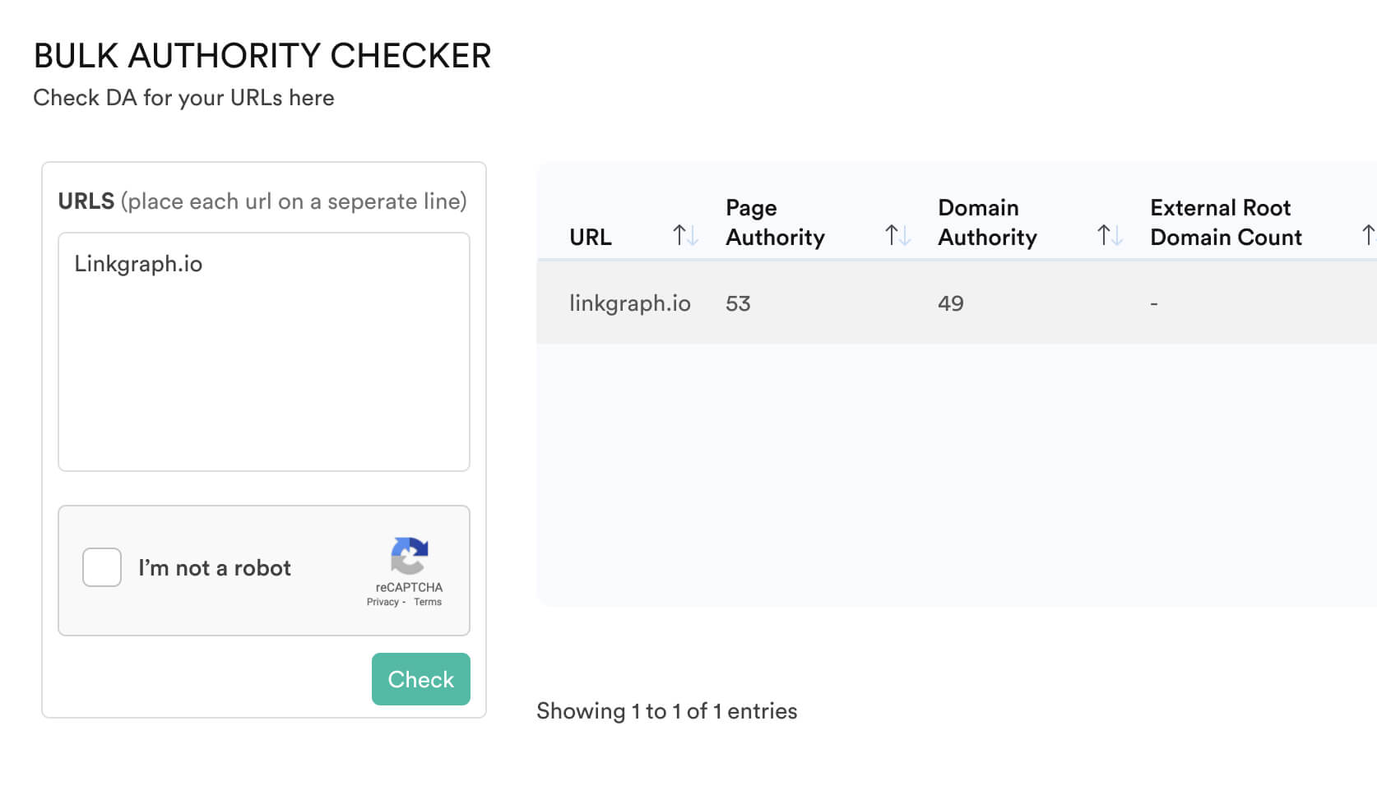Screen dimensions: 1377x809
Task: Click the URL column header label
Action: pyautogui.click(x=591, y=237)
